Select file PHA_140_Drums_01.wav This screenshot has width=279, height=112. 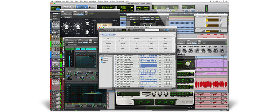[124, 83]
